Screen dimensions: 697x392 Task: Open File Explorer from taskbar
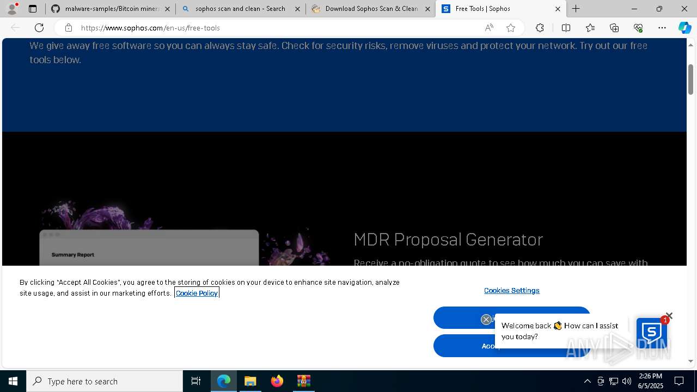[250, 381]
